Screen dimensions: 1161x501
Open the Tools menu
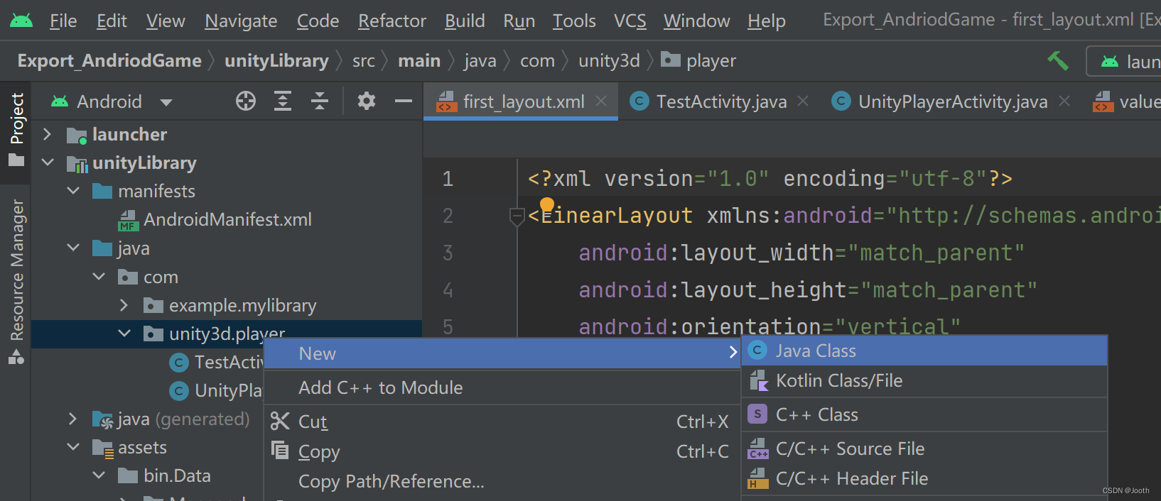click(574, 21)
